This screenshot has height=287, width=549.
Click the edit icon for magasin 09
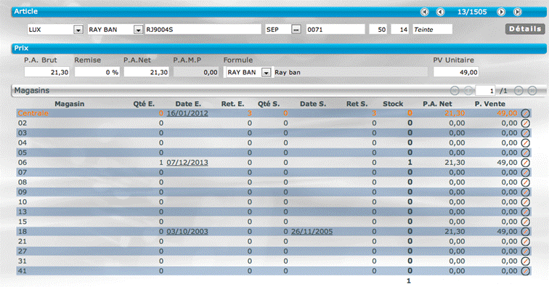pos(525,192)
